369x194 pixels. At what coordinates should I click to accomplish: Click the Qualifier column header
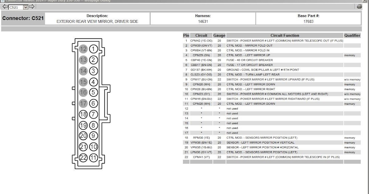point(352,36)
